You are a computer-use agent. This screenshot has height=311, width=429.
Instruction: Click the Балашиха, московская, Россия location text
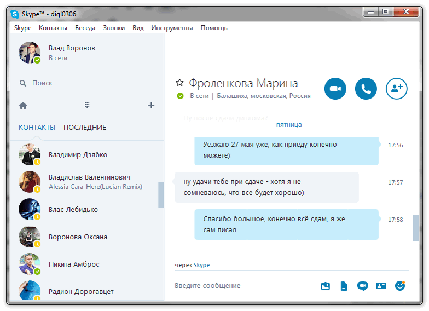[x=264, y=96]
